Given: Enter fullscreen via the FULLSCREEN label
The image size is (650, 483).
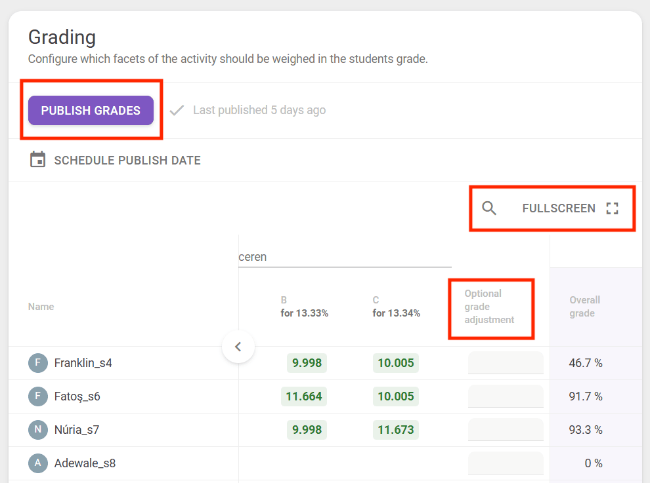Looking at the screenshot, I should (x=559, y=208).
